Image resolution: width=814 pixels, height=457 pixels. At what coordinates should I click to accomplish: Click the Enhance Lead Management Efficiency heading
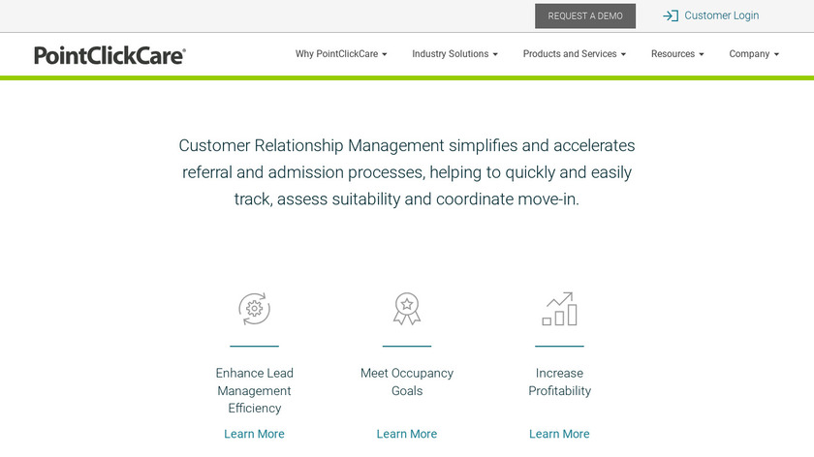pos(254,390)
